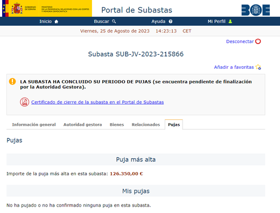
Task: Click the Portal de Subastas title
Action: coord(137,10)
